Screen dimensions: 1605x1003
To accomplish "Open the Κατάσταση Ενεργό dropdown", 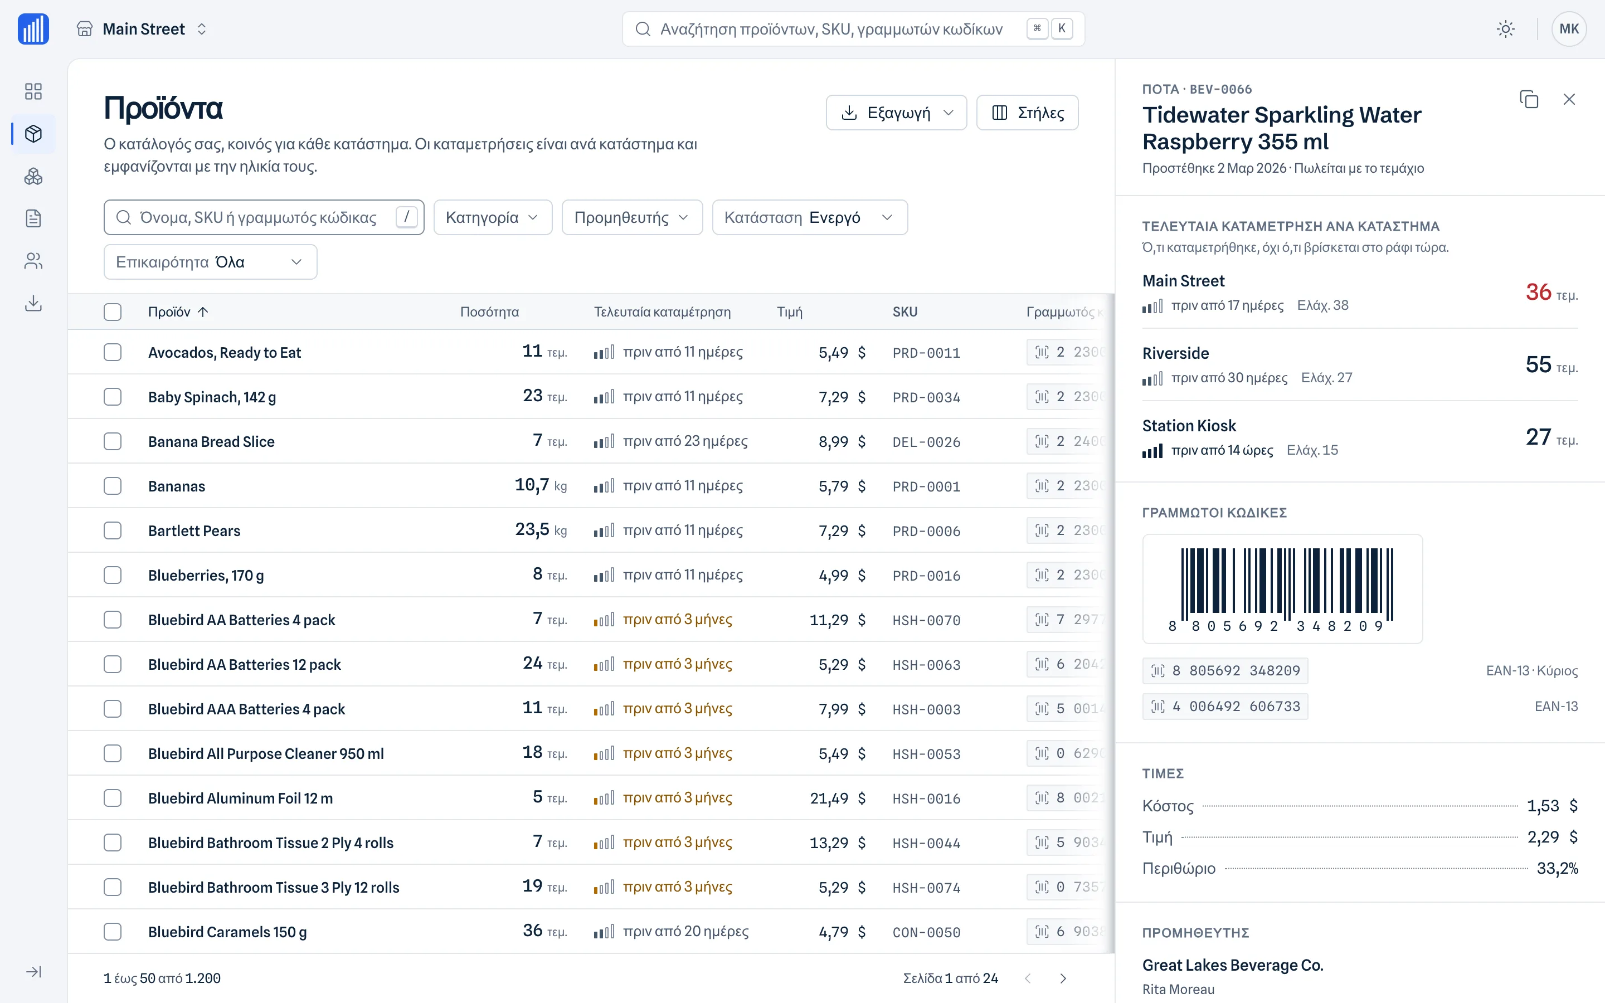I will tap(810, 217).
